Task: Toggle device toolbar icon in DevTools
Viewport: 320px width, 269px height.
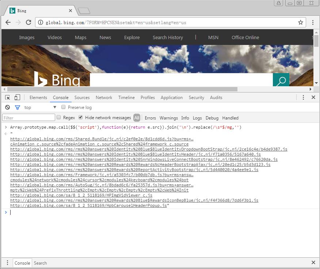Action: pyautogui.click(x=17, y=97)
